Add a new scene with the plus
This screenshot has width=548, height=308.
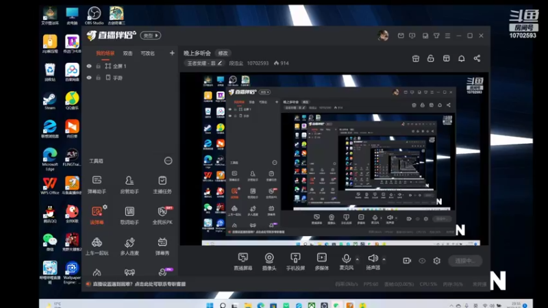click(172, 53)
